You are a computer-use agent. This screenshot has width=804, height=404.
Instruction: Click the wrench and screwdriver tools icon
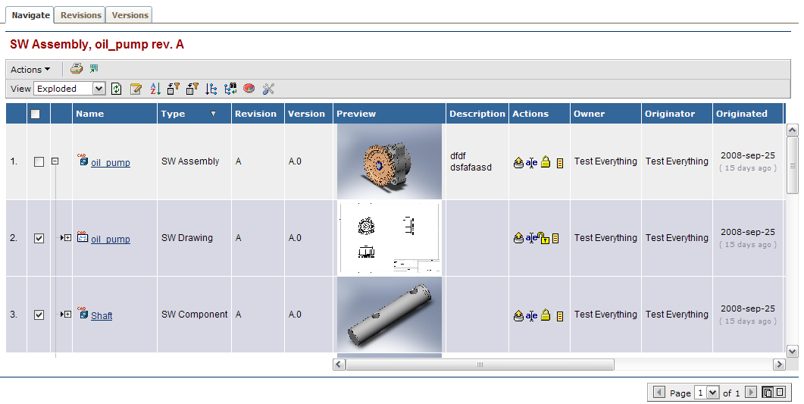click(x=268, y=89)
